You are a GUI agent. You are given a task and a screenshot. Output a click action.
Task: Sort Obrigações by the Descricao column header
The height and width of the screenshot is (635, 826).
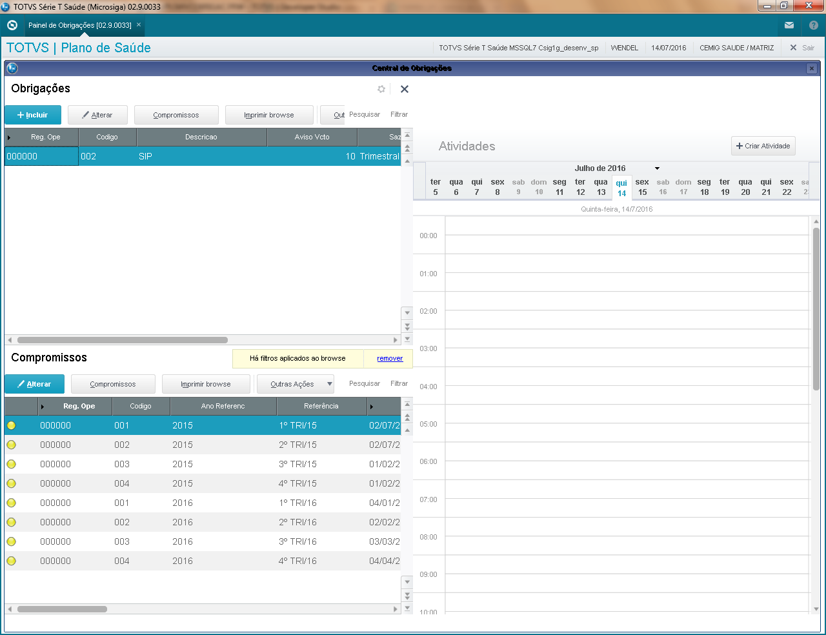tap(201, 137)
